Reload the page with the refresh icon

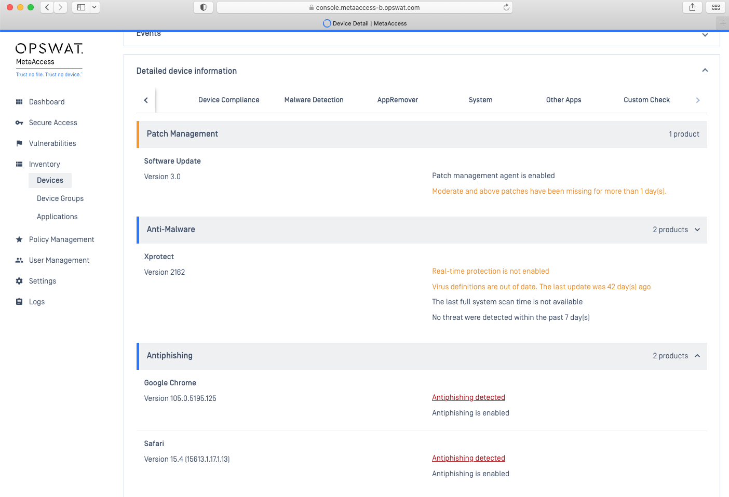(x=506, y=7)
